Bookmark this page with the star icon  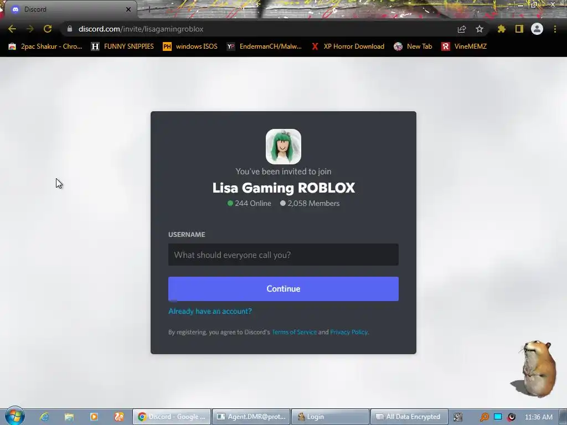pos(480,29)
